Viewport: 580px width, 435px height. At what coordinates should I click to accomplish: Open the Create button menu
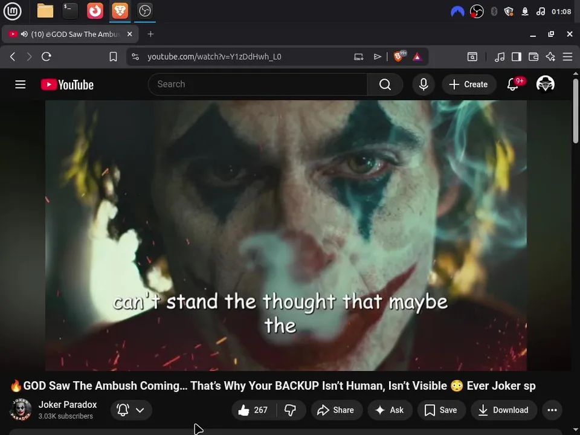468,85
